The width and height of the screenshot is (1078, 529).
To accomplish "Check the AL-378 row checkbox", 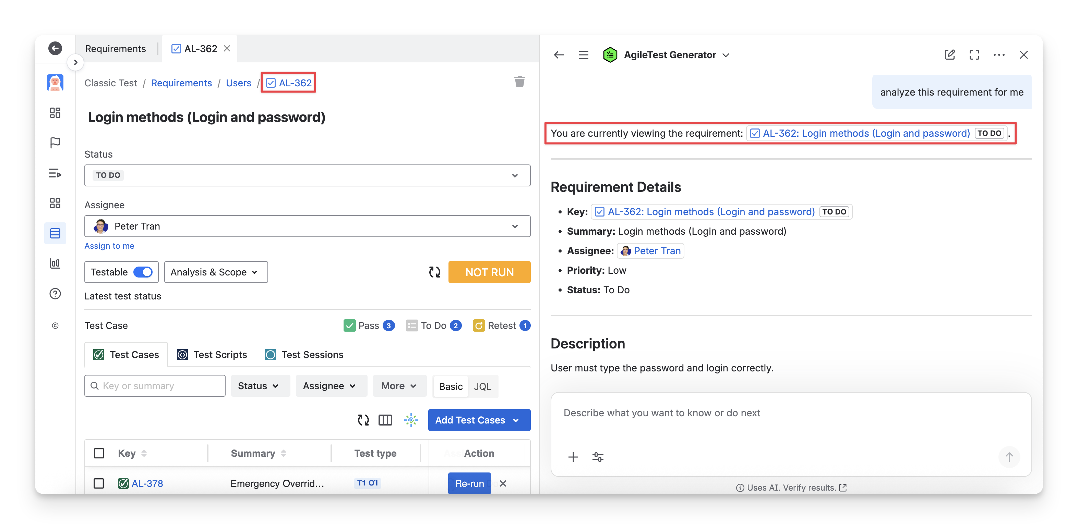I will (99, 483).
